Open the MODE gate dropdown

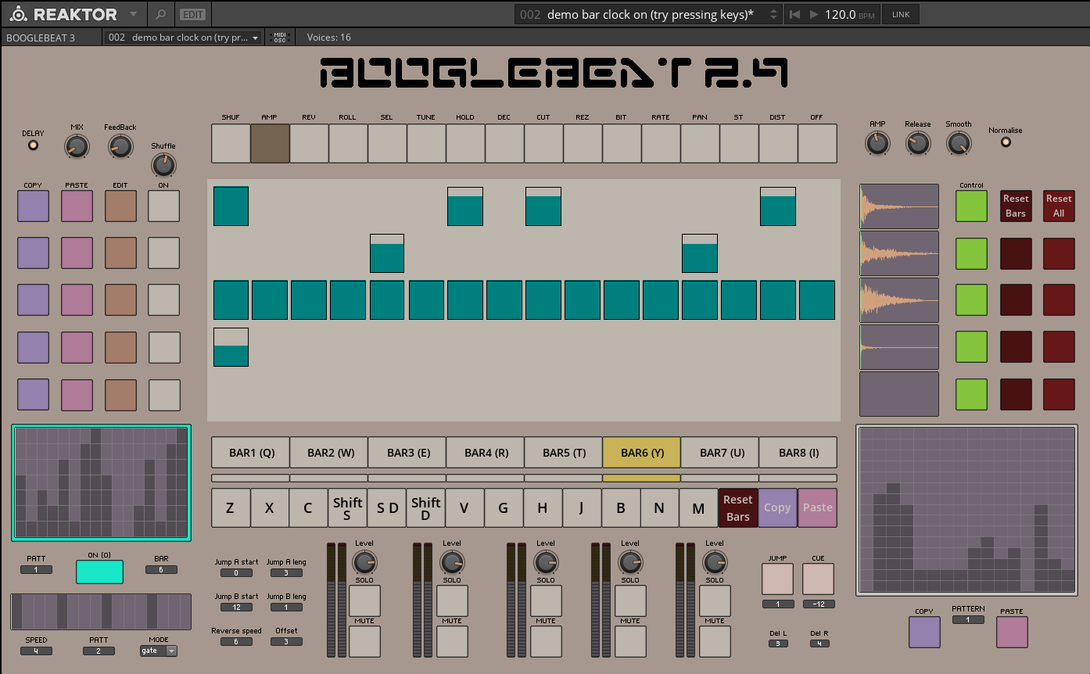click(x=159, y=651)
